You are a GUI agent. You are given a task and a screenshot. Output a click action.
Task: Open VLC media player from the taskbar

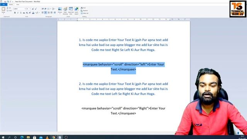click(x=47, y=137)
